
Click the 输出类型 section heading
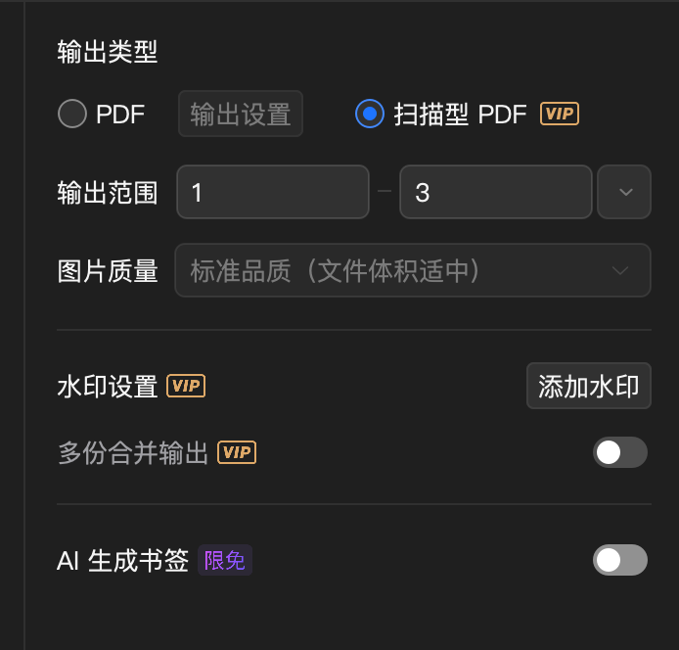(108, 52)
